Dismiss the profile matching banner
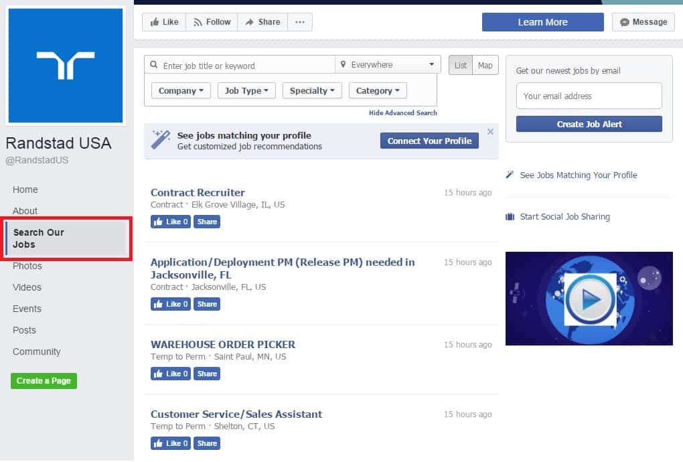Screen dimensions: 683x462 [490, 132]
